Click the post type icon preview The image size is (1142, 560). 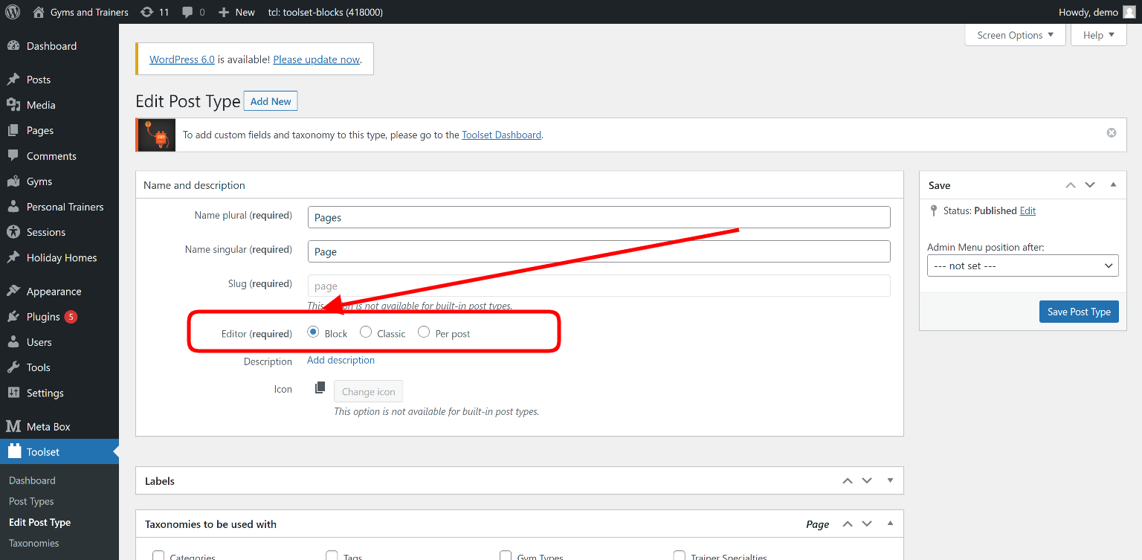pos(320,387)
